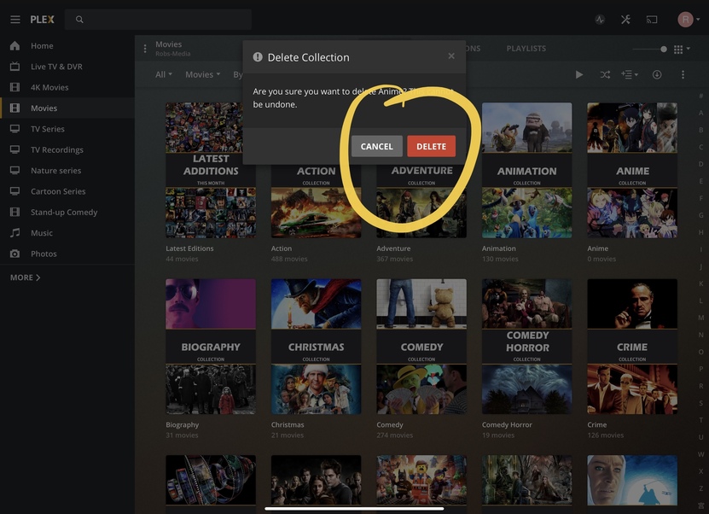Click '0 movies' under Anime
The width and height of the screenshot is (709, 514).
click(x=601, y=259)
